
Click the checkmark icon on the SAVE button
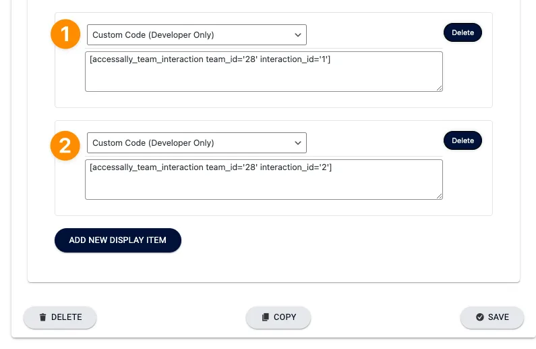click(479, 317)
